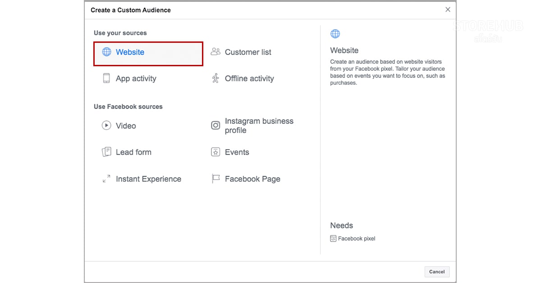Click the Website globe icon in sources
This screenshot has width=541, height=283.
pyautogui.click(x=106, y=52)
